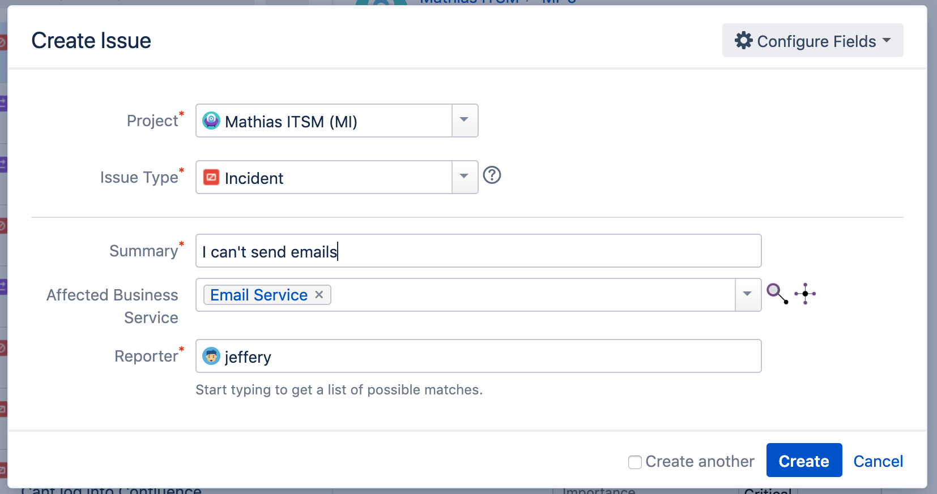This screenshot has height=494, width=937.
Task: Open the object graph icon
Action: point(805,294)
